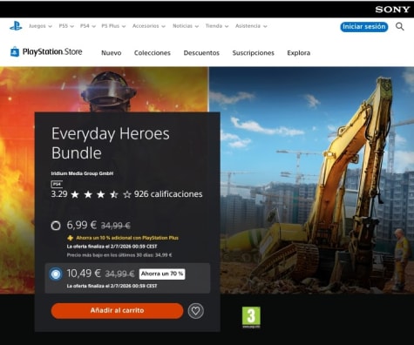Click the SONY logo

coord(392,10)
